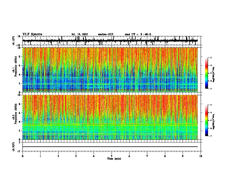
Task: Click the "start UT = 9:40:0" header text
Action: click(138, 34)
